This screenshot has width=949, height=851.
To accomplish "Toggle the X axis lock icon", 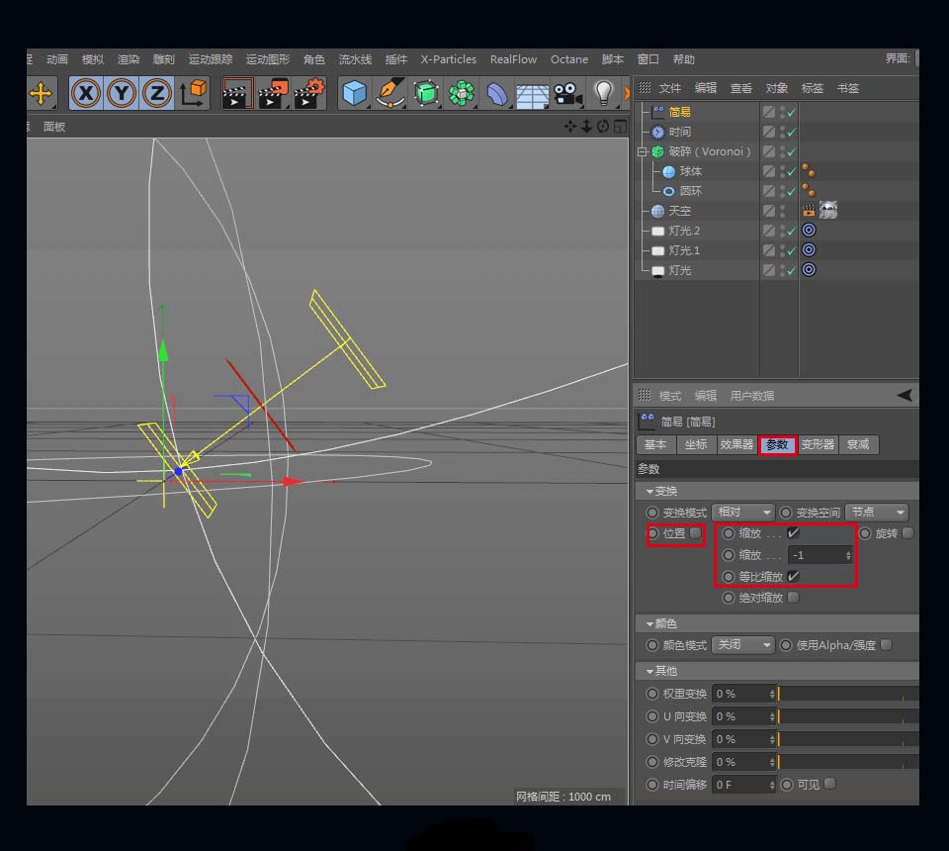I will click(x=87, y=94).
